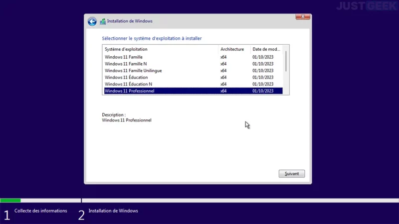Click x64 cell of Windows 11 Famille Unilingue
The height and width of the screenshot is (224, 399).
click(223, 71)
